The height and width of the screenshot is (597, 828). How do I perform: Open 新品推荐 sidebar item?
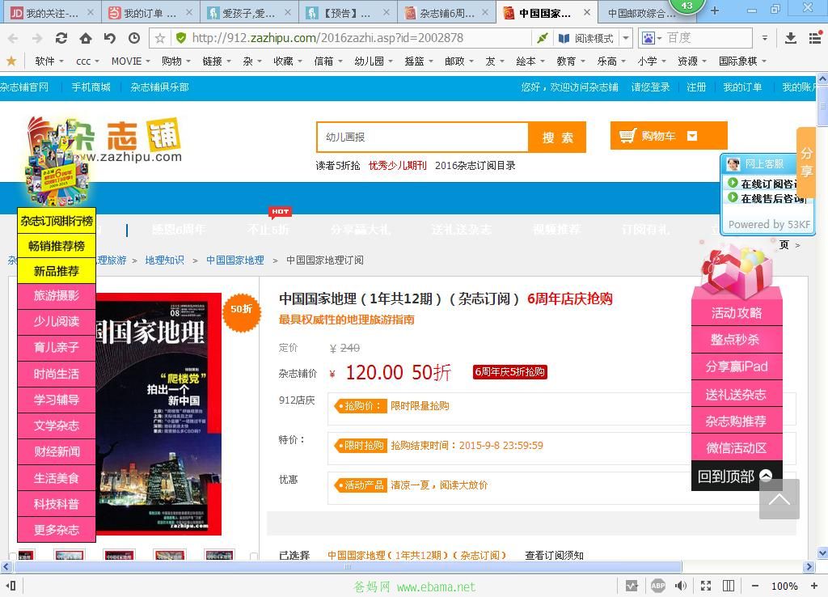(x=57, y=271)
